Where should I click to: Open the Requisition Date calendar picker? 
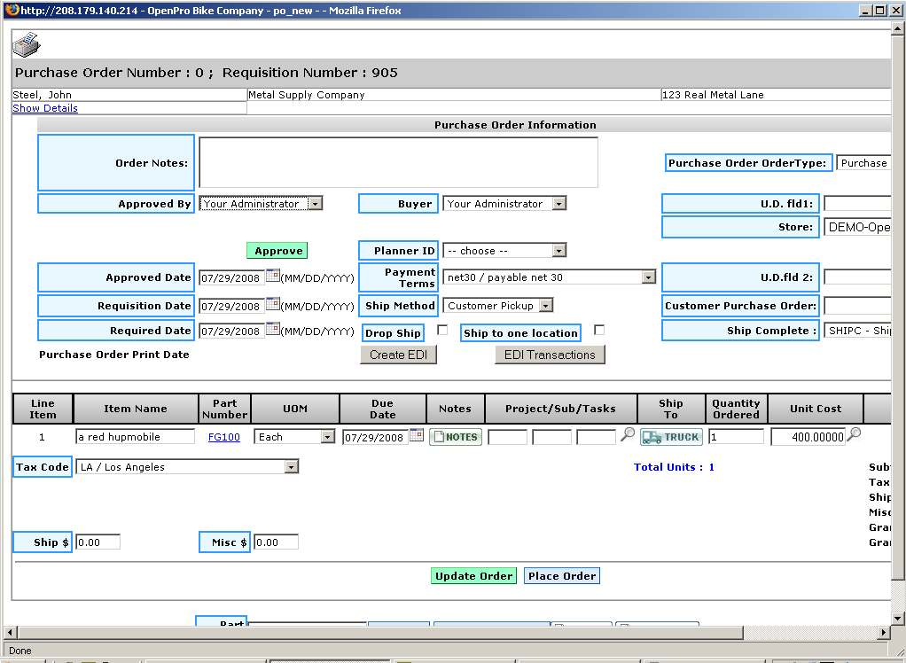point(273,305)
